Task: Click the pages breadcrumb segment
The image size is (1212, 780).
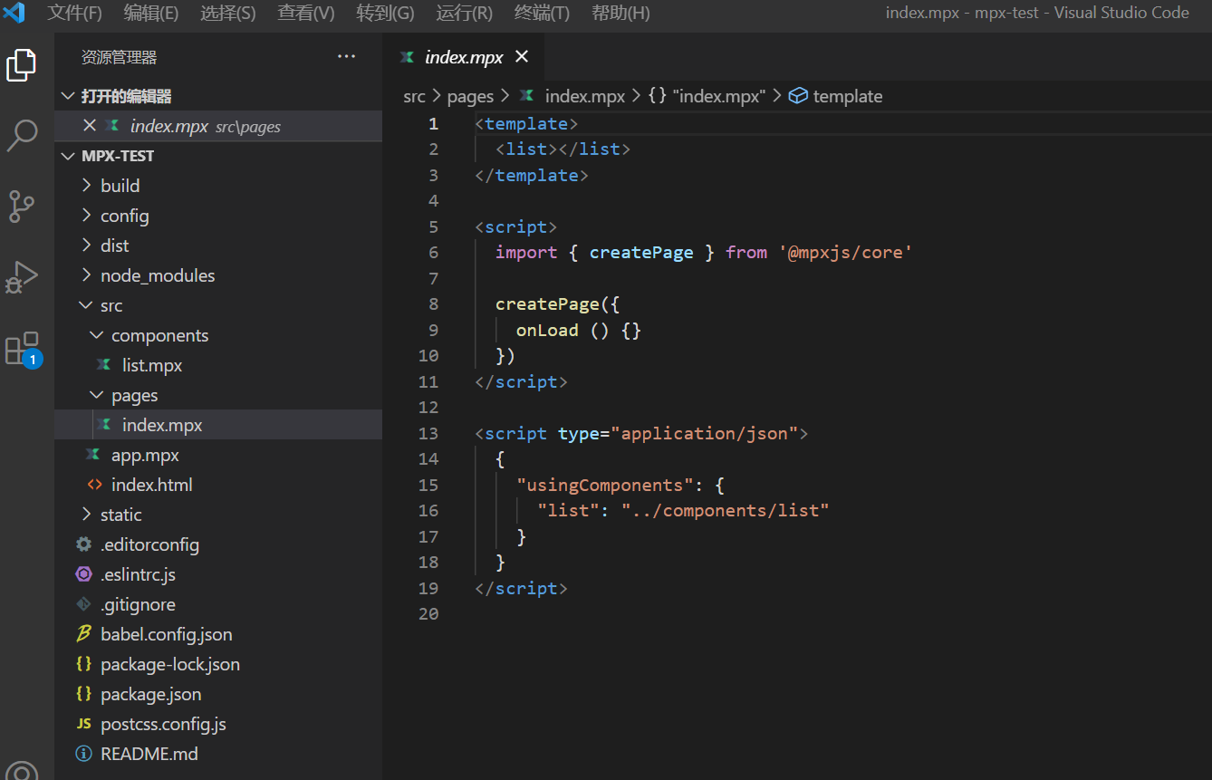Action: (470, 96)
